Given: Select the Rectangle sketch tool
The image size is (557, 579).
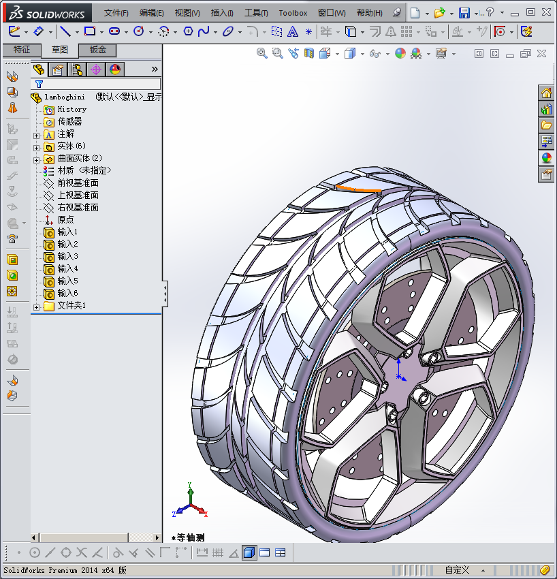Looking at the screenshot, I should tap(90, 31).
